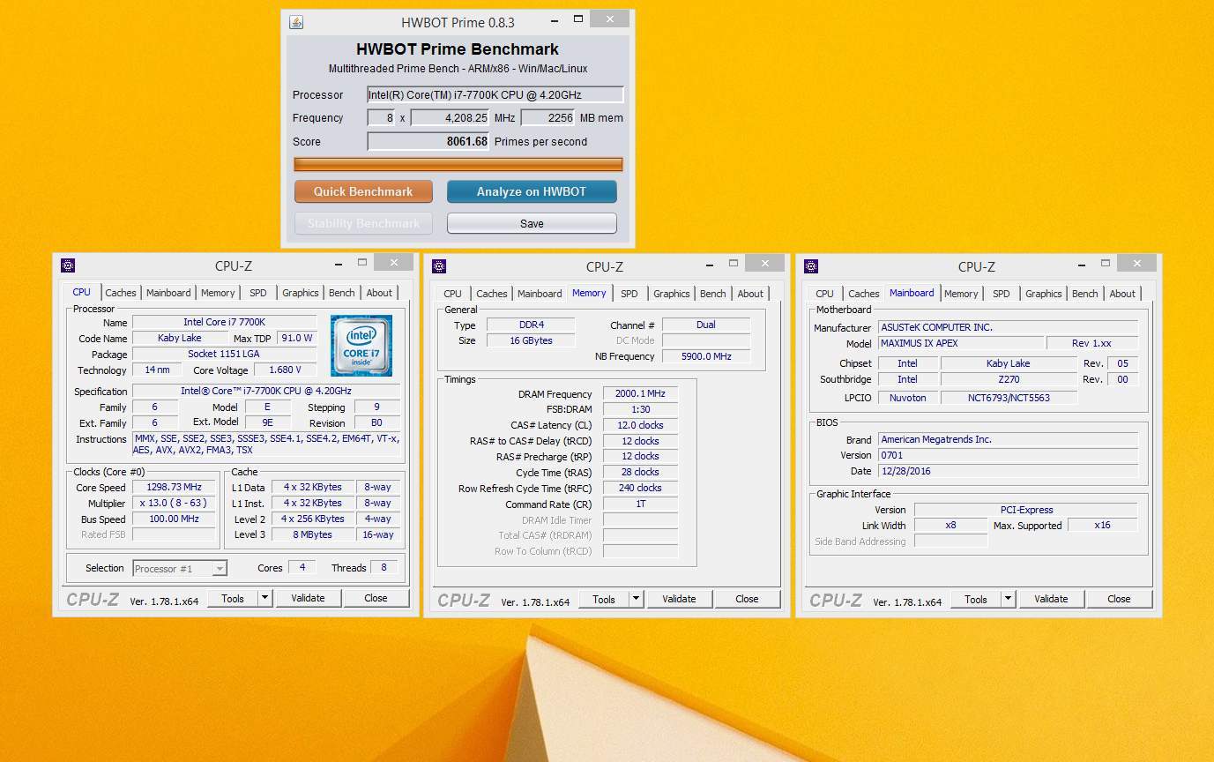Click Close button in right CPU-Z window
This screenshot has height=762, width=1214.
tap(1119, 599)
